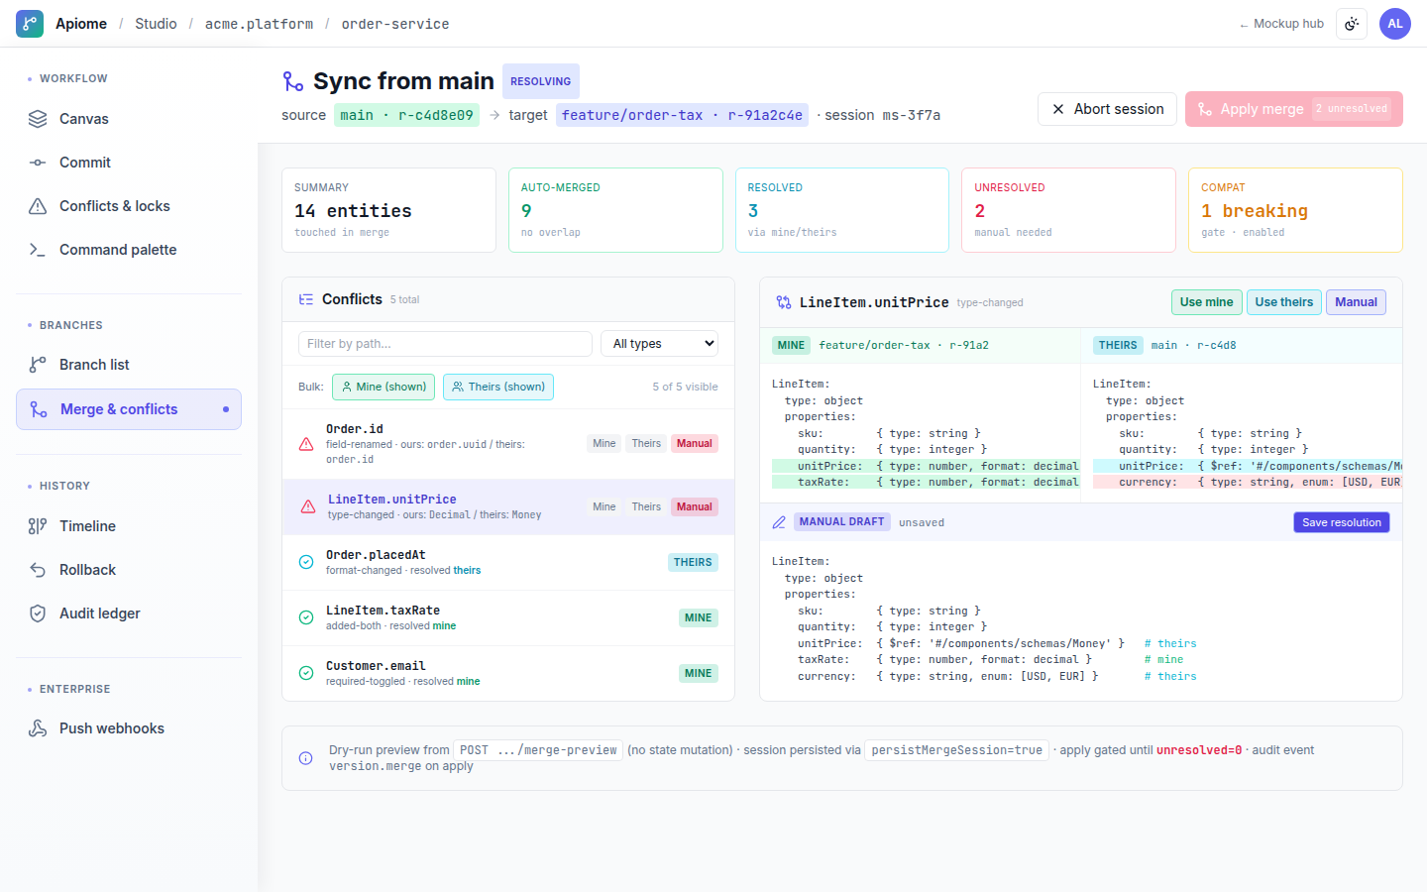
Task: Select Manual for LineItem.unitPrice row
Action: [x=695, y=507]
